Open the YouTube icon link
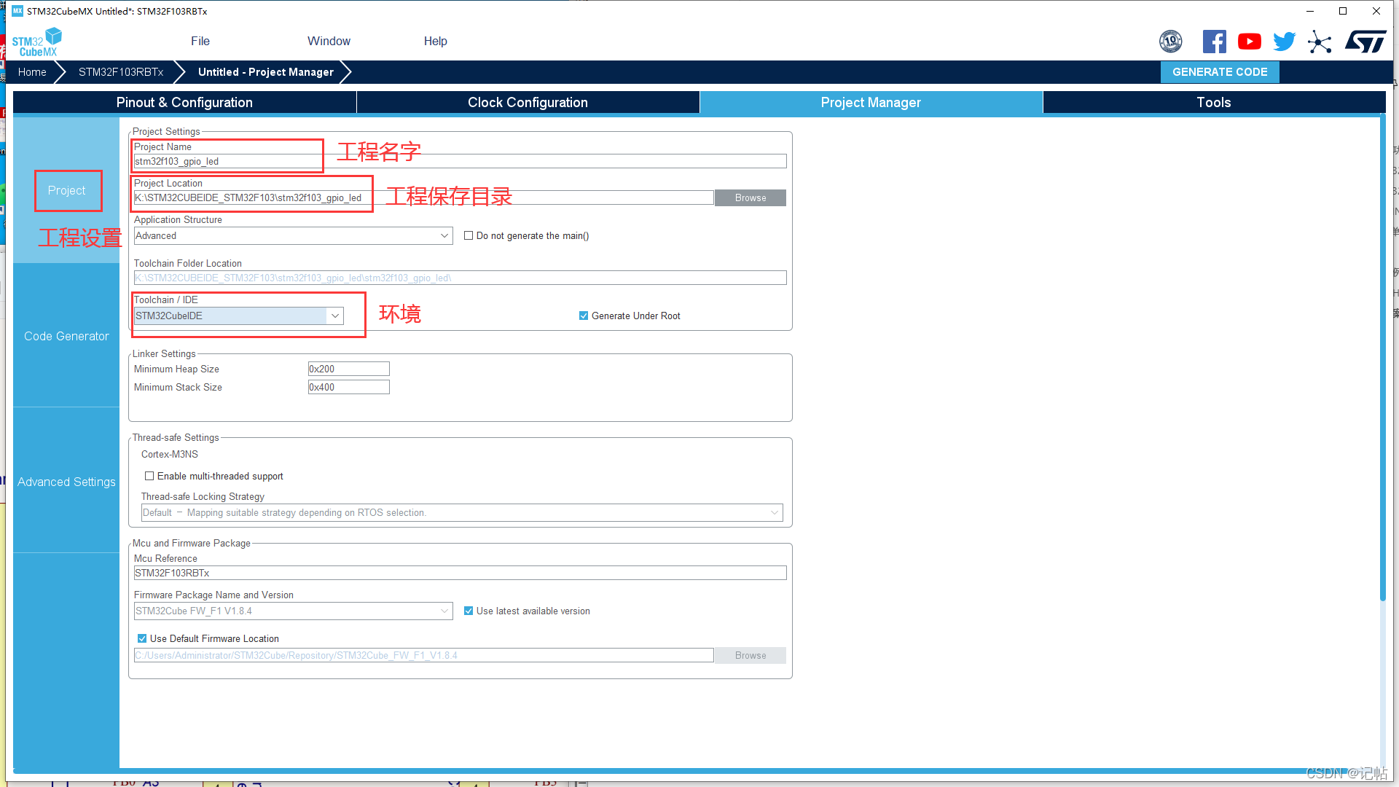The image size is (1399, 787). pyautogui.click(x=1249, y=42)
